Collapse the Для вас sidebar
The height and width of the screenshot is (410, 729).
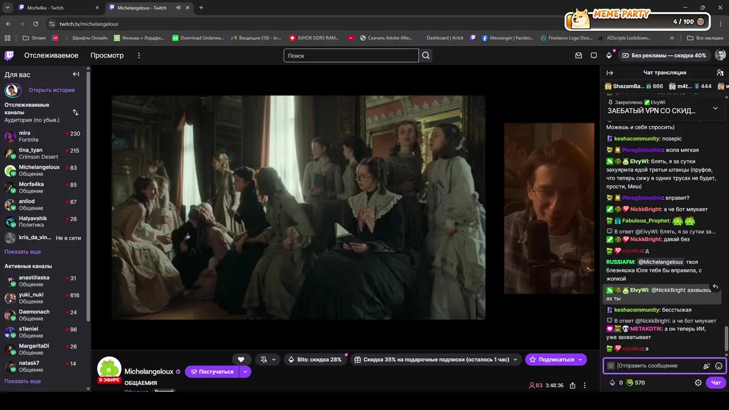pos(76,74)
